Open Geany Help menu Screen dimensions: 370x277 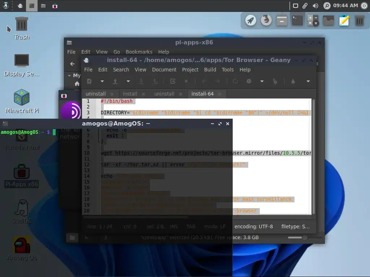click(245, 70)
